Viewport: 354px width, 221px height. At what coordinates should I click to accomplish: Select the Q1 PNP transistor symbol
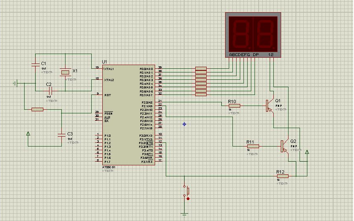[x=270, y=106]
